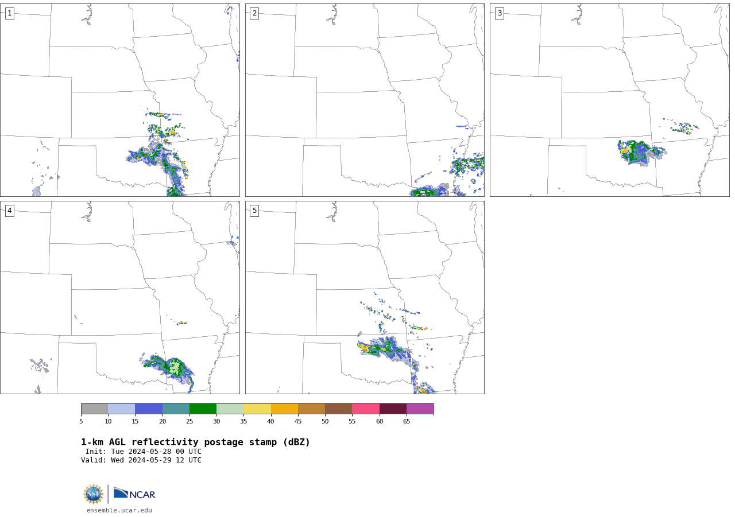
Task: Click the colorbar tick label 35
Action: coord(243,422)
